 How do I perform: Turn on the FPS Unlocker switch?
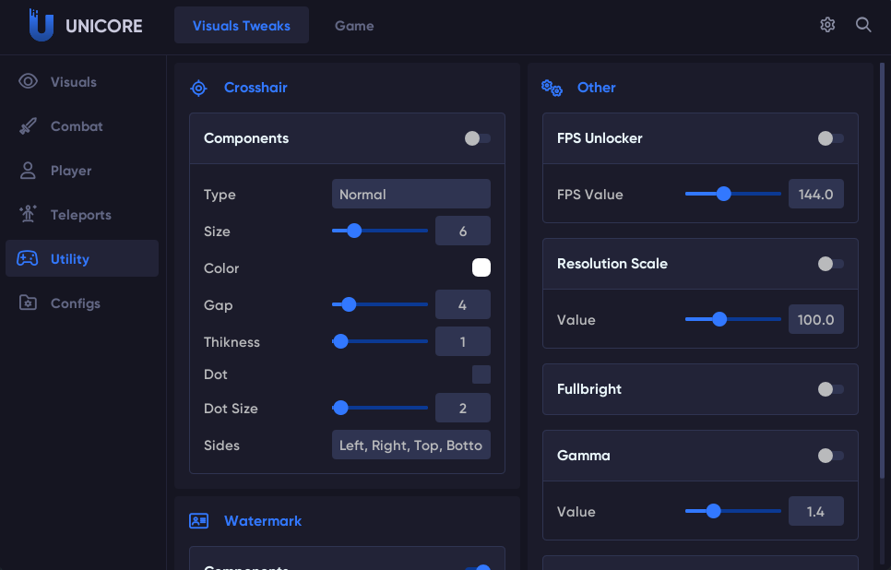pyautogui.click(x=830, y=138)
